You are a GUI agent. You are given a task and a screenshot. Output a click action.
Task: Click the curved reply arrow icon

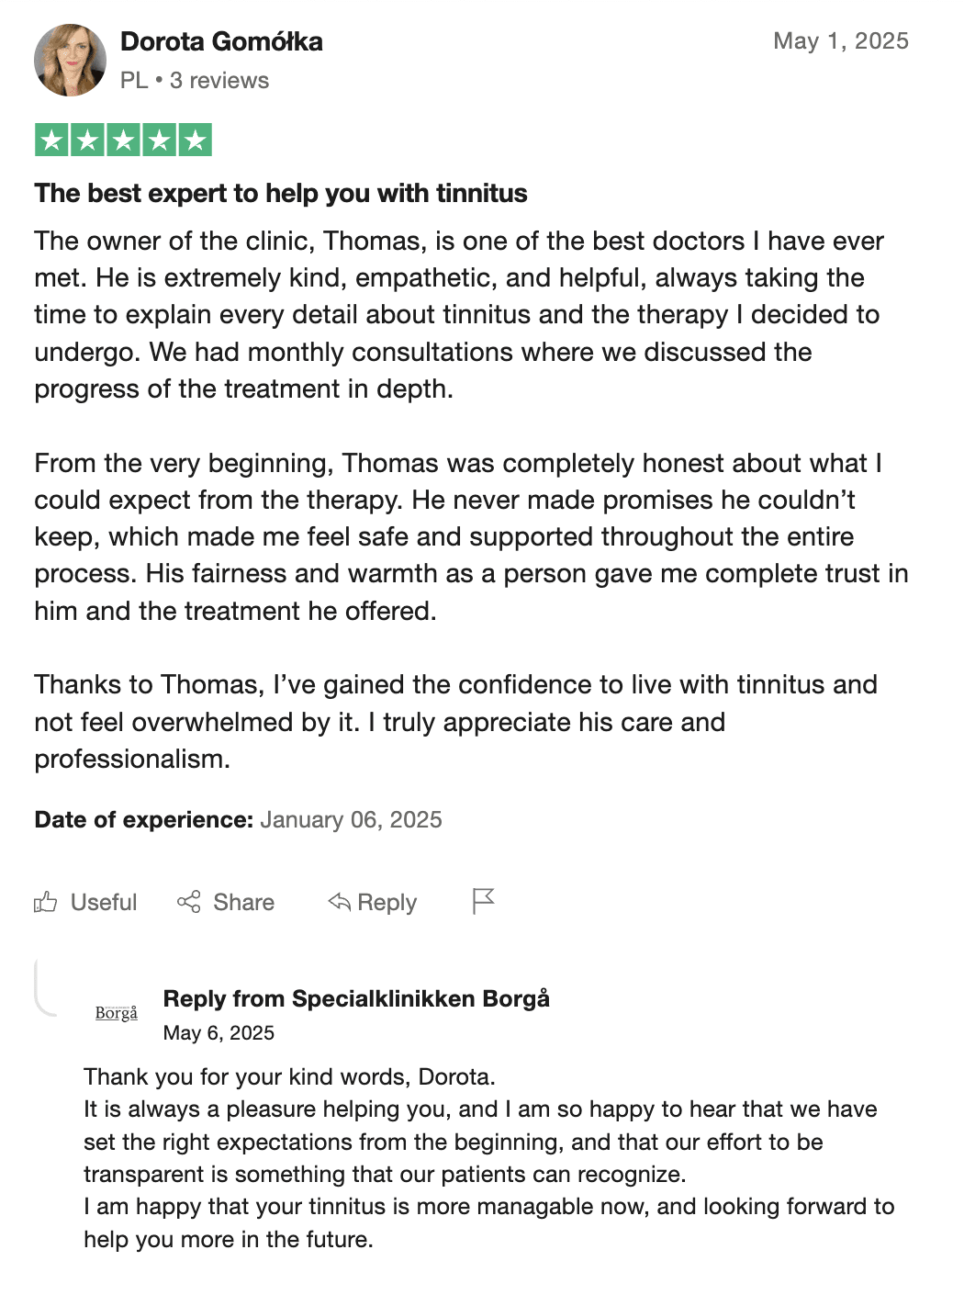coord(339,902)
